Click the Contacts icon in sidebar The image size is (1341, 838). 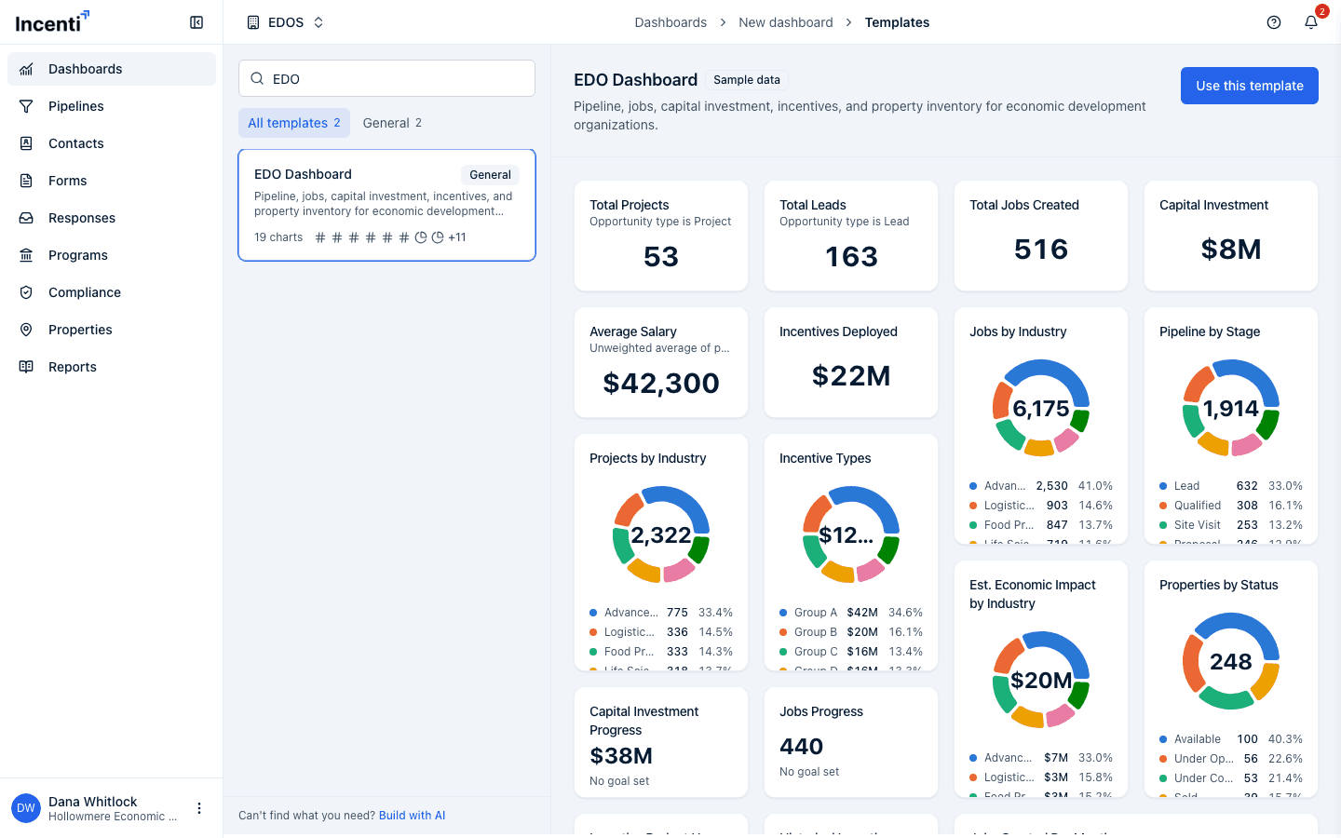pyautogui.click(x=26, y=143)
